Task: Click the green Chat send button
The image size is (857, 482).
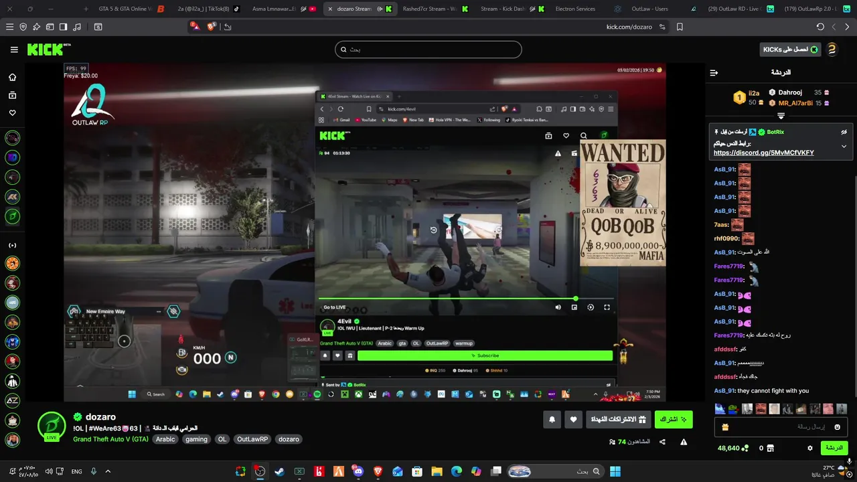Action: [834, 448]
